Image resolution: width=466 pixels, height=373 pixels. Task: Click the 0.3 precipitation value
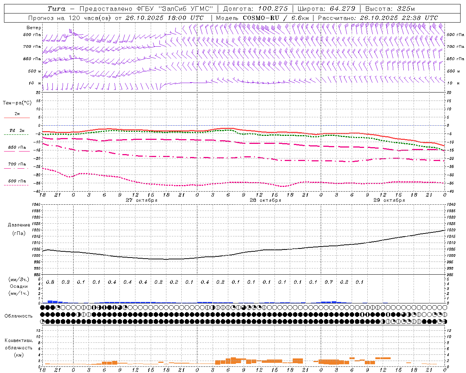pos(66,282)
